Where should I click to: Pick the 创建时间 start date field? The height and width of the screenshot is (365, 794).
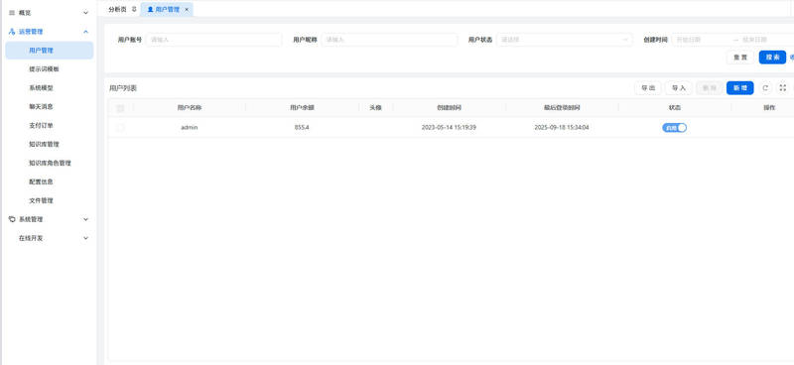pyautogui.click(x=702, y=40)
